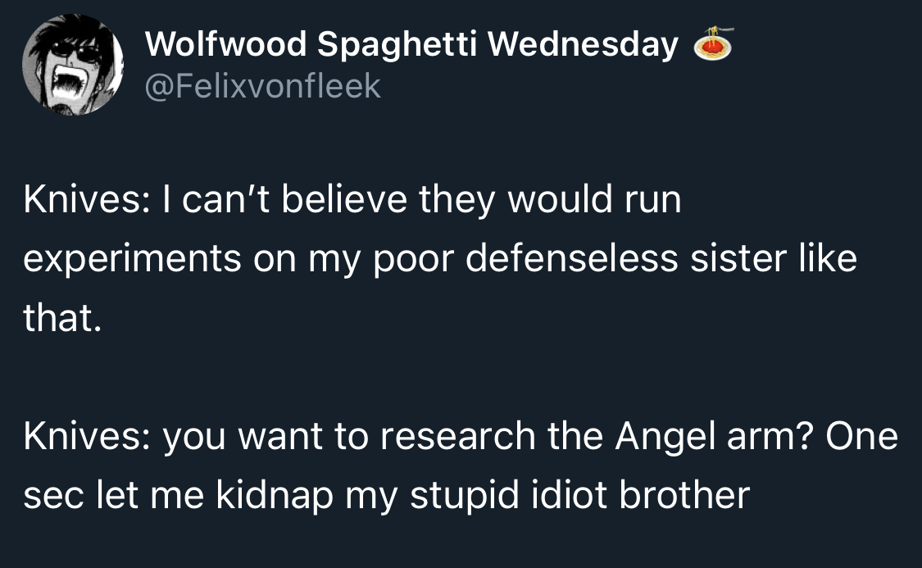Click "One" at the end of the line
Viewport: 922px width, 568px height.
[x=861, y=436]
